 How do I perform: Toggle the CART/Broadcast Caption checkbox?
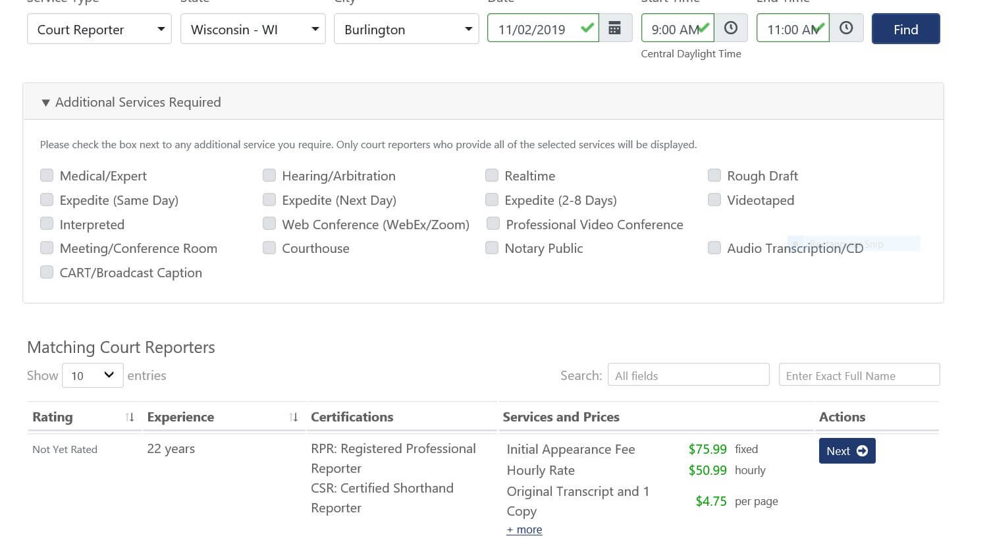tap(47, 272)
